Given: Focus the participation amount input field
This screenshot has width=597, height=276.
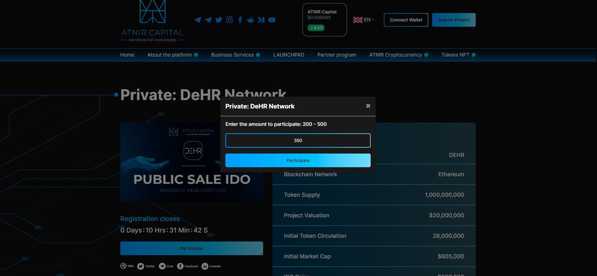Looking at the screenshot, I should 298,140.
